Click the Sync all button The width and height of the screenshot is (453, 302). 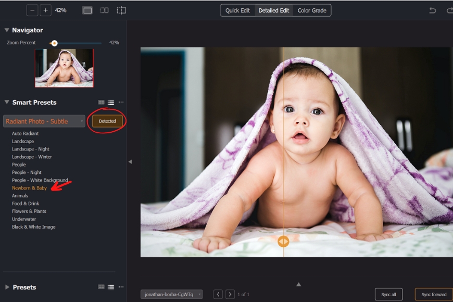click(x=388, y=294)
